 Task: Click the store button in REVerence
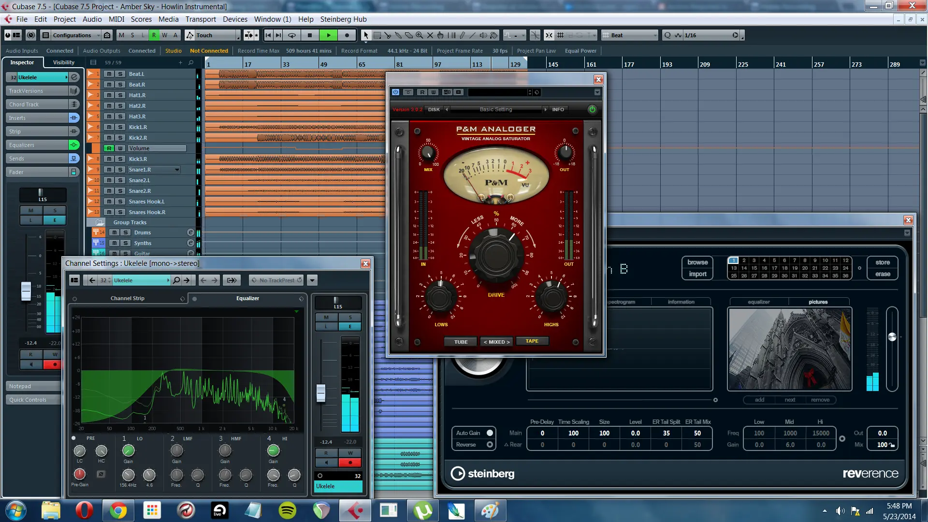pos(883,262)
